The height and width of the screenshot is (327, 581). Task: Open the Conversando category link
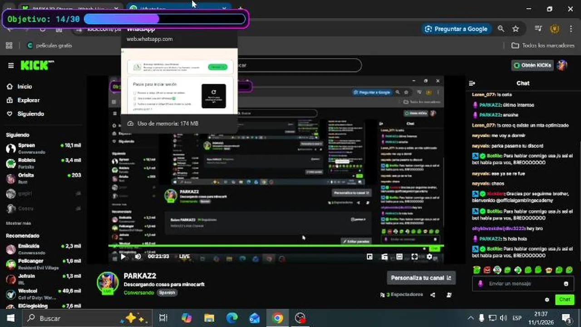[x=138, y=292]
